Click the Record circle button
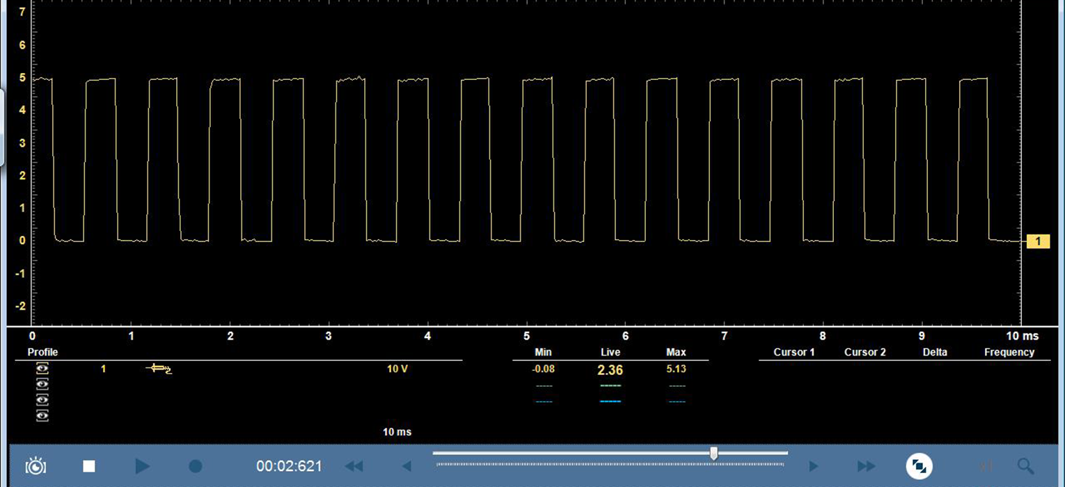 pyautogui.click(x=196, y=466)
